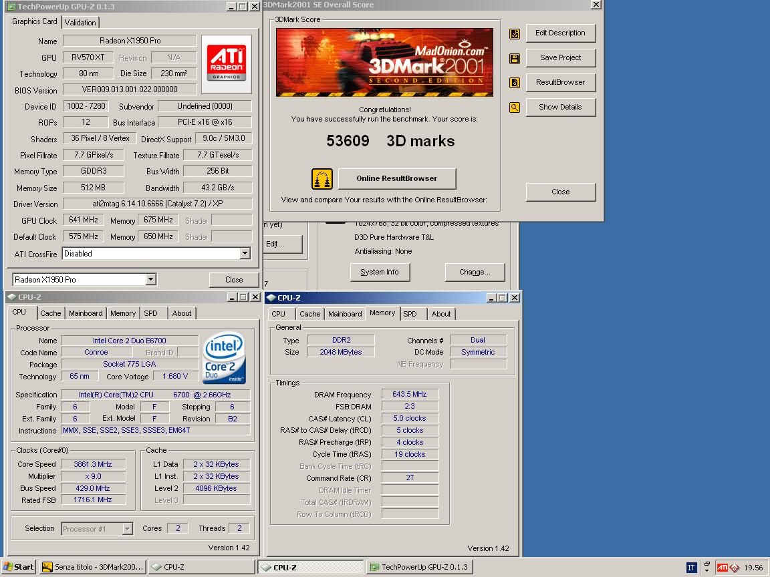Click the ATI Radeon logo
770x577 pixels.
tap(227, 64)
